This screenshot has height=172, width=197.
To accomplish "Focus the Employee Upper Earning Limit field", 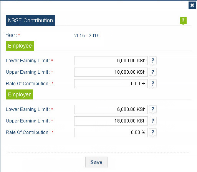I will coord(111,72).
